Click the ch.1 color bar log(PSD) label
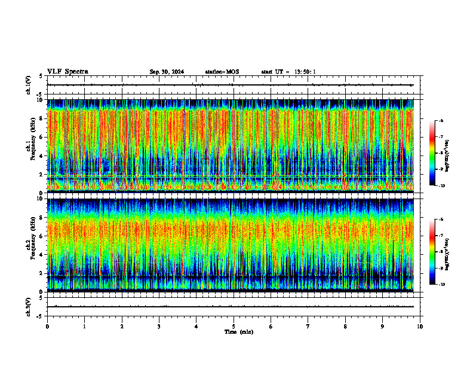The height and width of the screenshot is (366, 473). (447, 156)
